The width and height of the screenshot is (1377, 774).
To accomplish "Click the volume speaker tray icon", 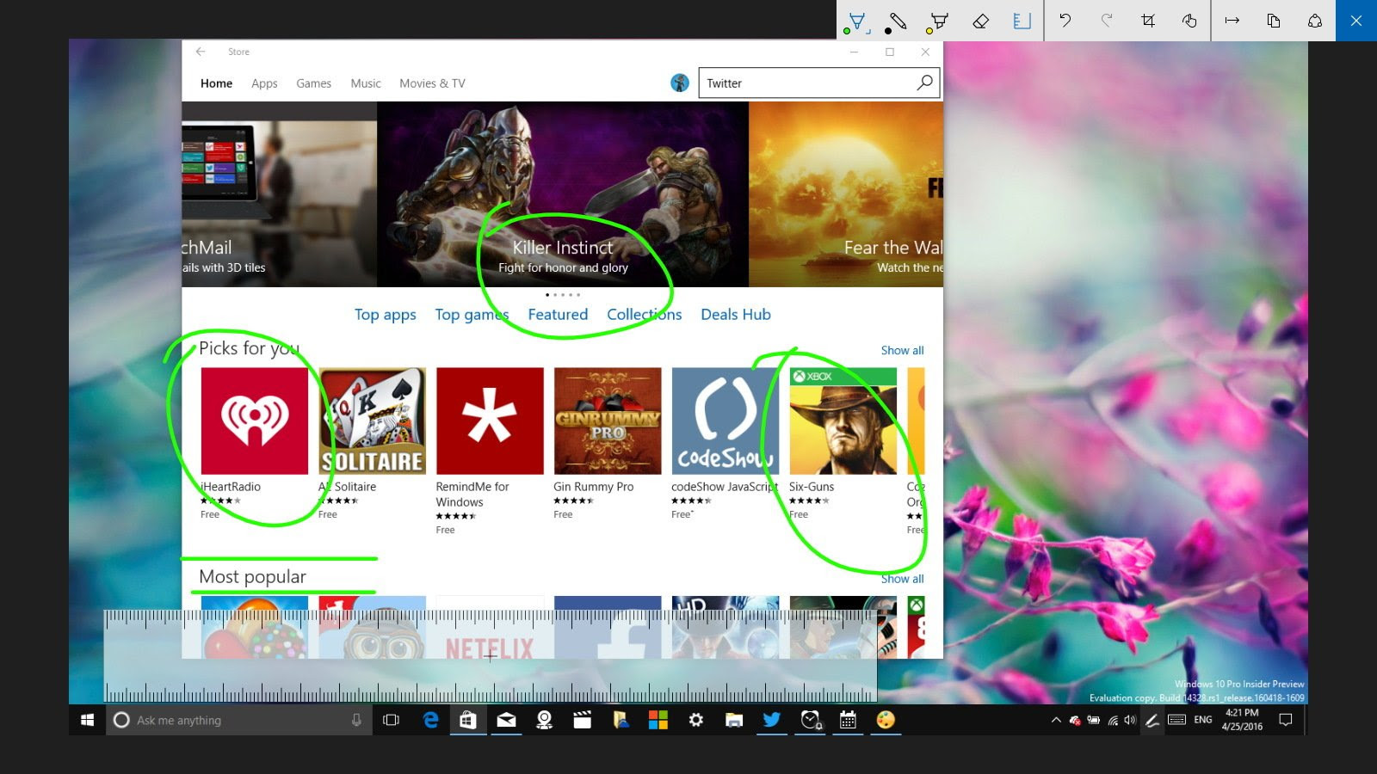I will [x=1130, y=720].
